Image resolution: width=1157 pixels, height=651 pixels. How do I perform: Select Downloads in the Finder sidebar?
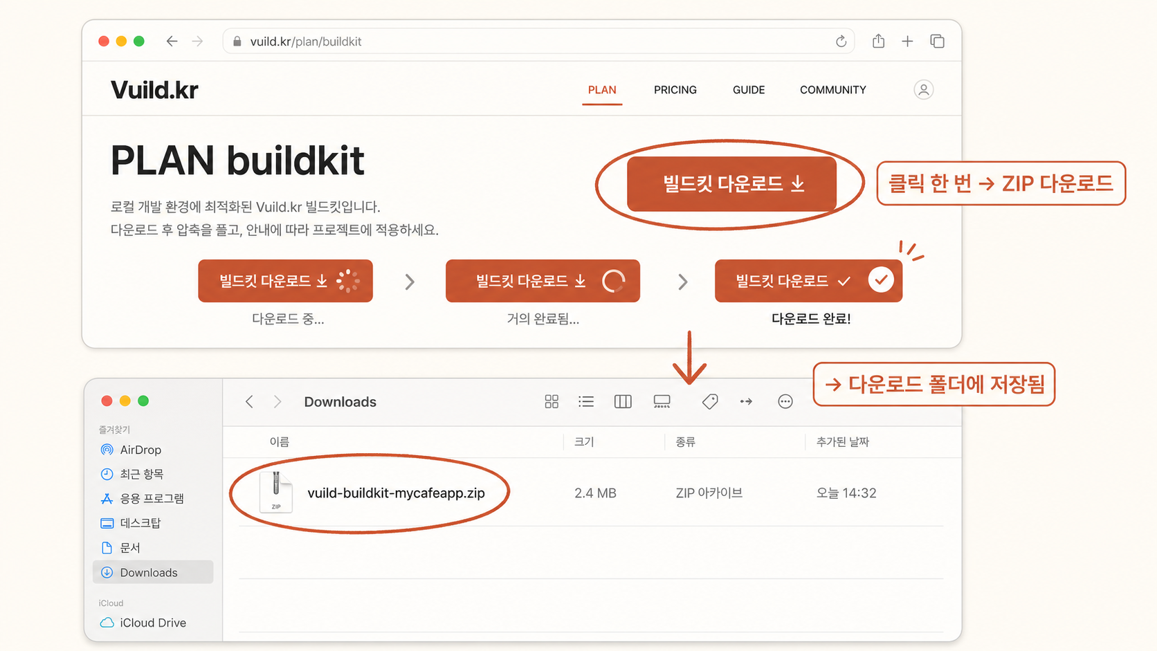pos(152,572)
